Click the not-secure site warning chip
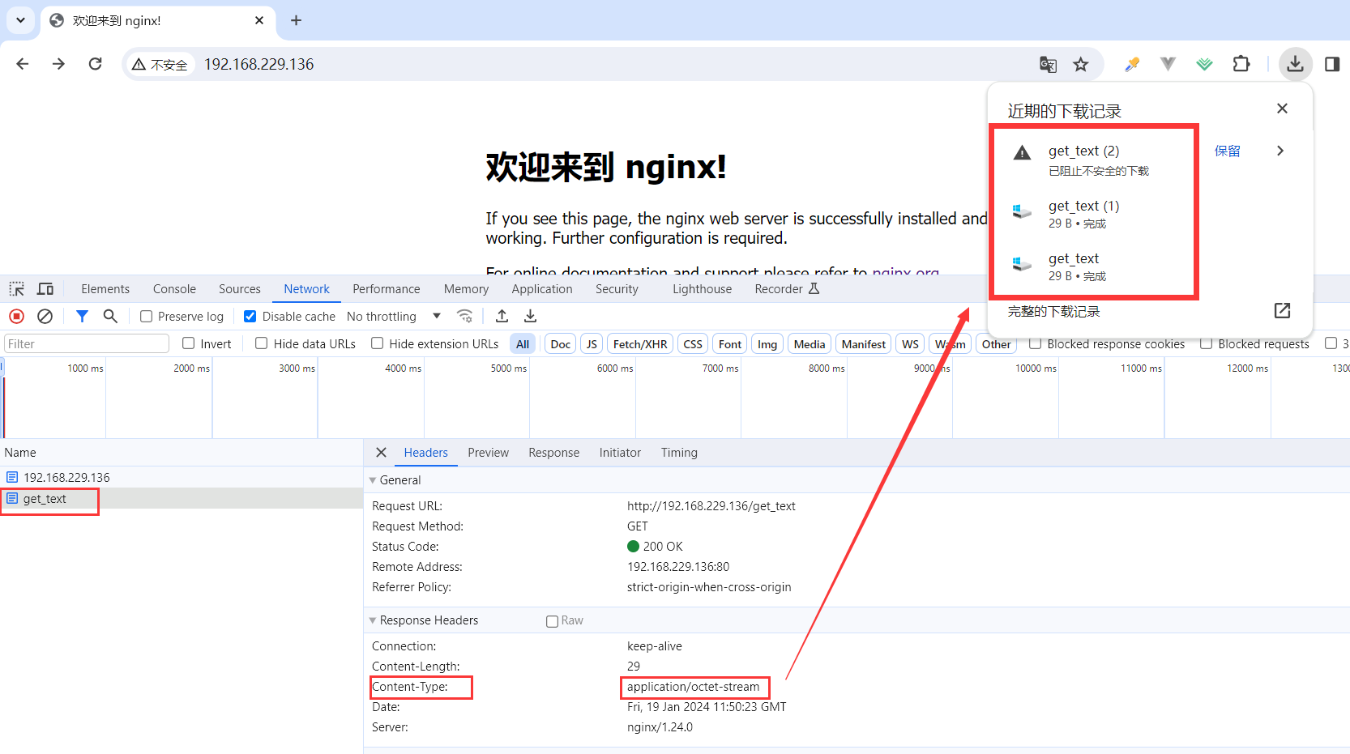1350x754 pixels. (160, 65)
